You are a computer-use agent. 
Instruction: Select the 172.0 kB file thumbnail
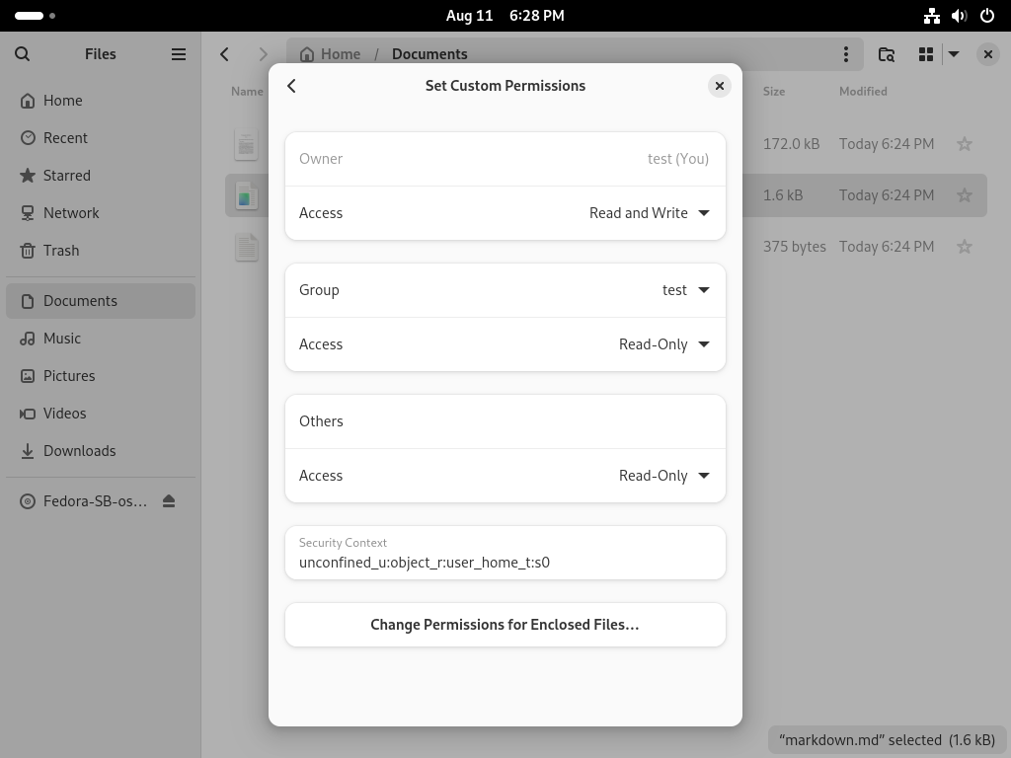(246, 144)
